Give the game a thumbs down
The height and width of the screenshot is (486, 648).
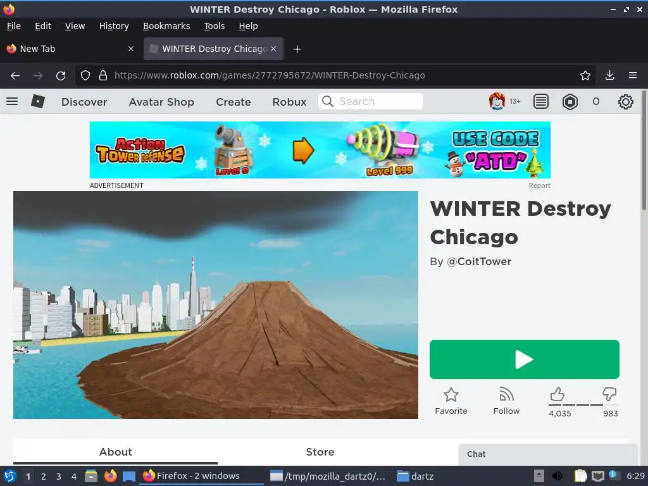[x=609, y=394]
